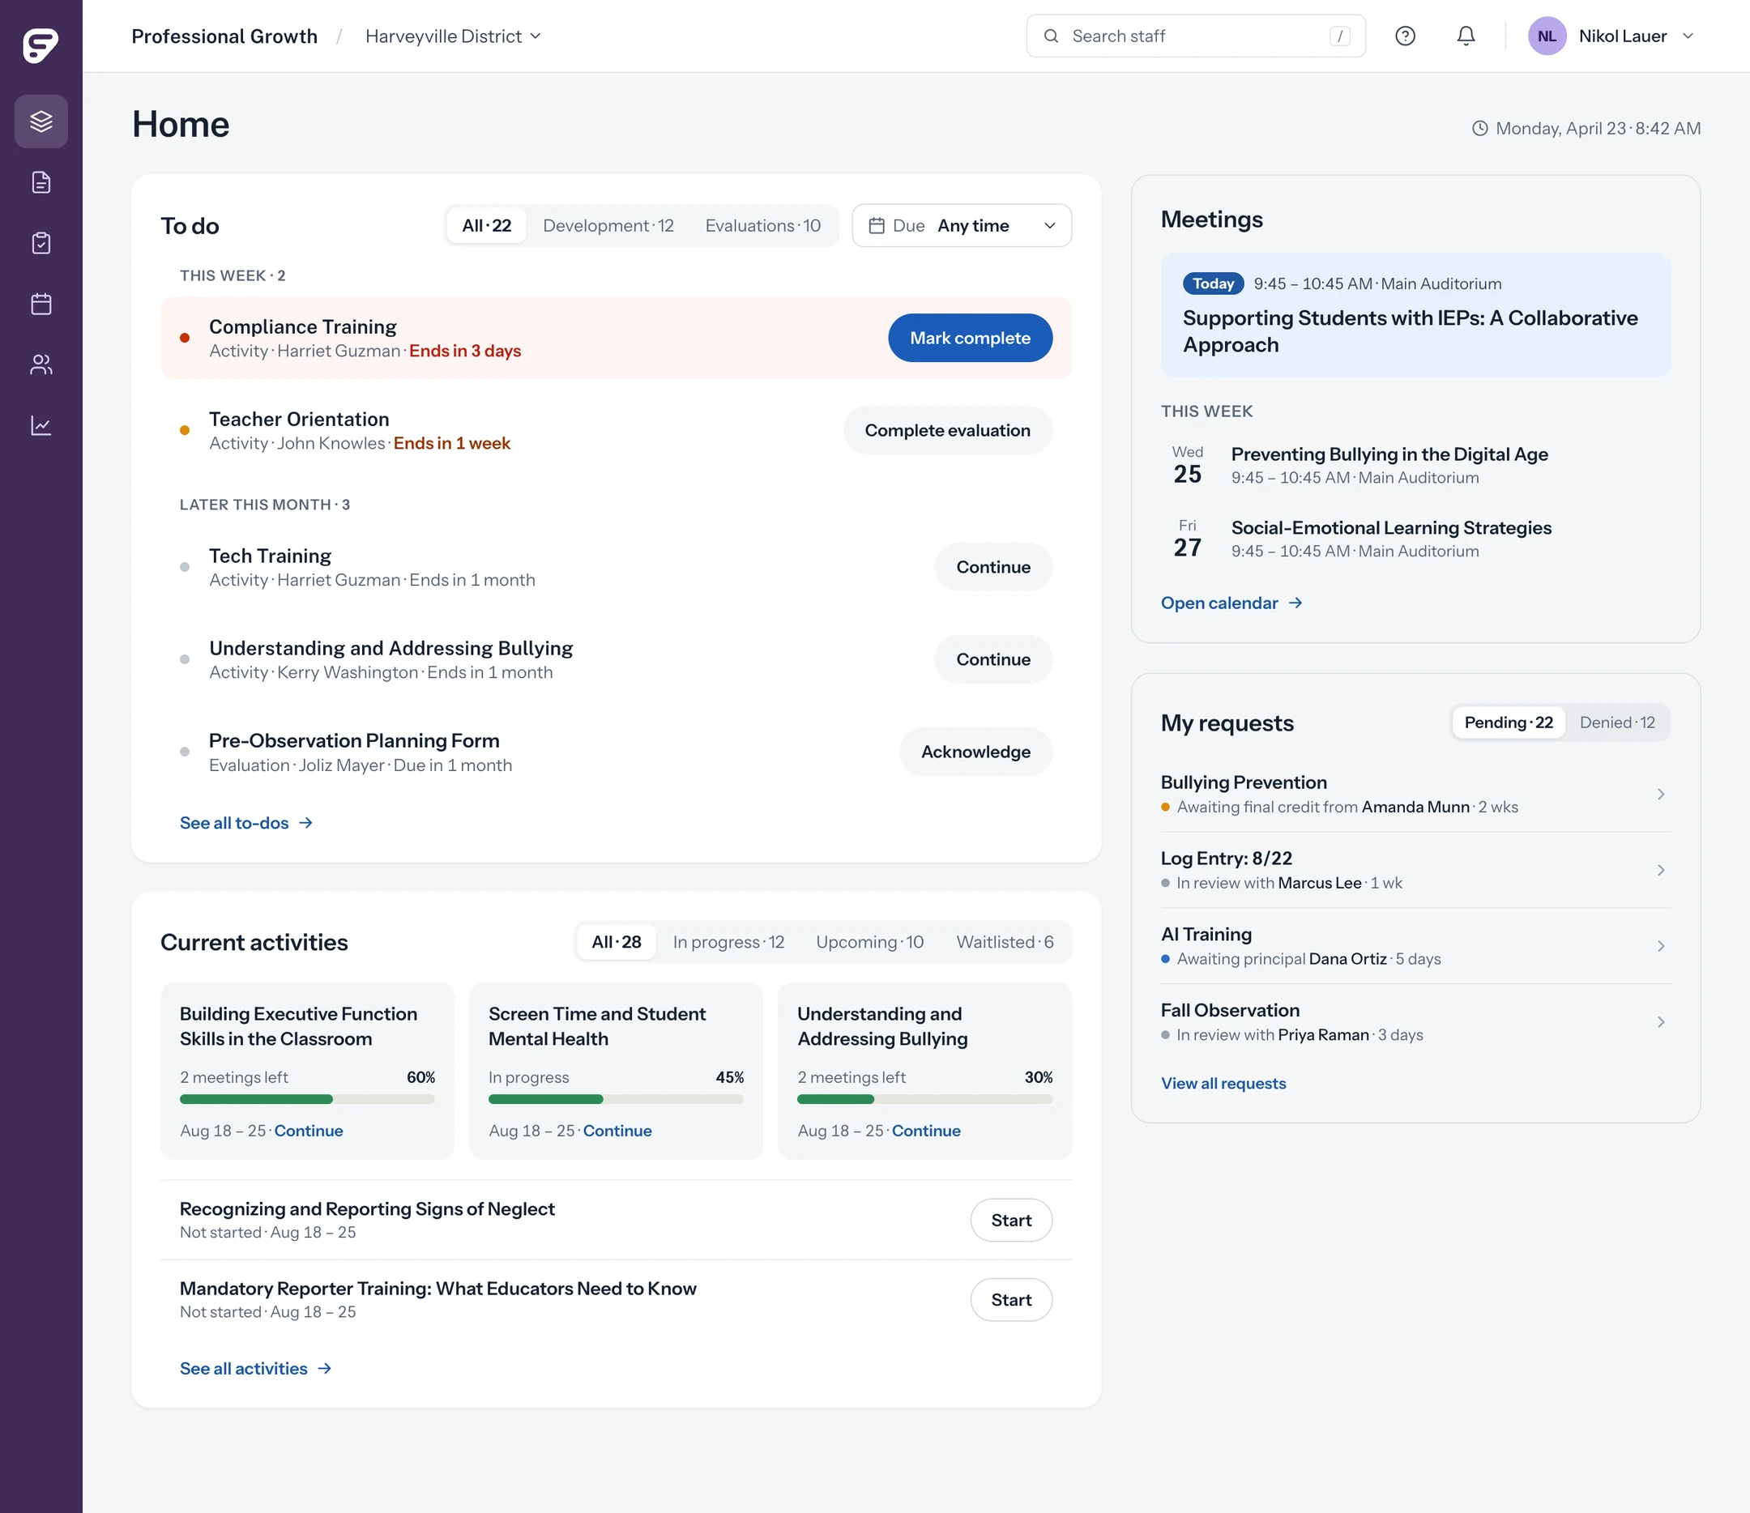The height and width of the screenshot is (1513, 1750).
Task: Click the arrow next to Open calendar
Action: coord(1295,603)
